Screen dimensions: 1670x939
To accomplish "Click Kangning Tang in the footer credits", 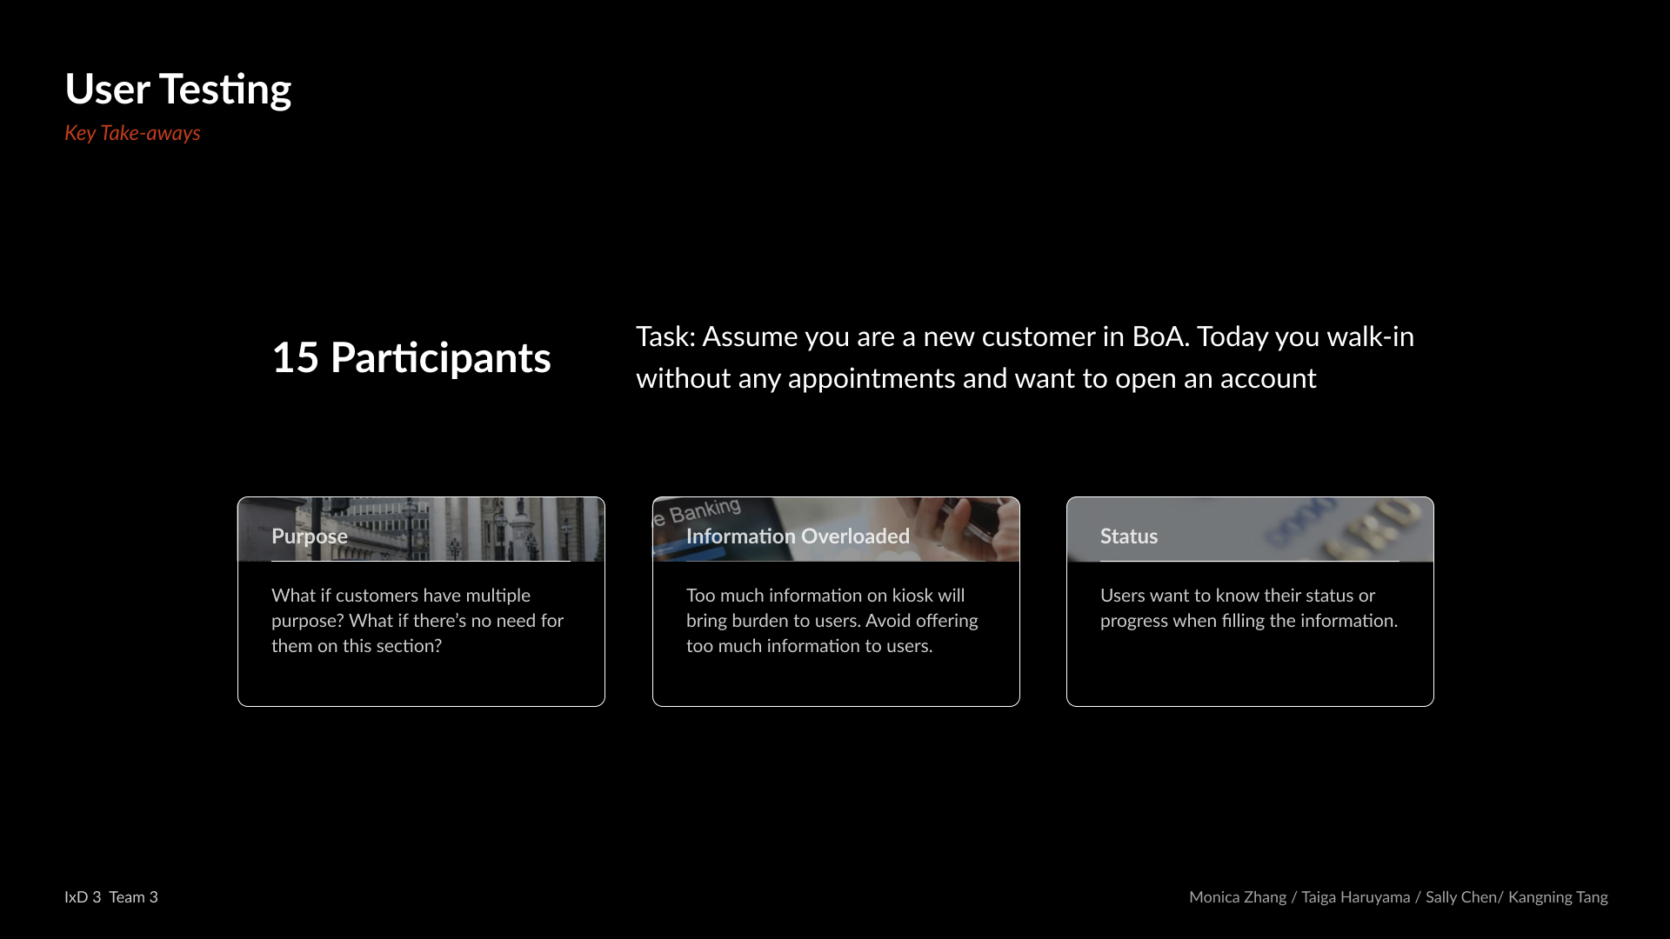I will 1557,897.
